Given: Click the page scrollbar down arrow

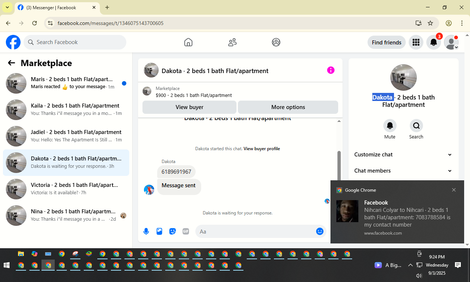Looking at the screenshot, I should [467, 245].
